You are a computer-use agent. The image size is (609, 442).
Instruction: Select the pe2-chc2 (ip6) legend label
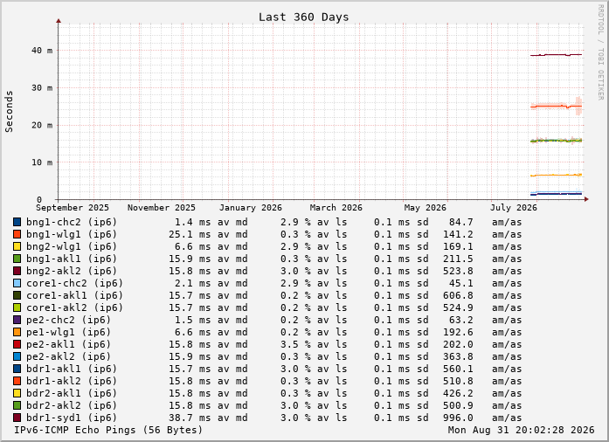pyautogui.click(x=69, y=320)
